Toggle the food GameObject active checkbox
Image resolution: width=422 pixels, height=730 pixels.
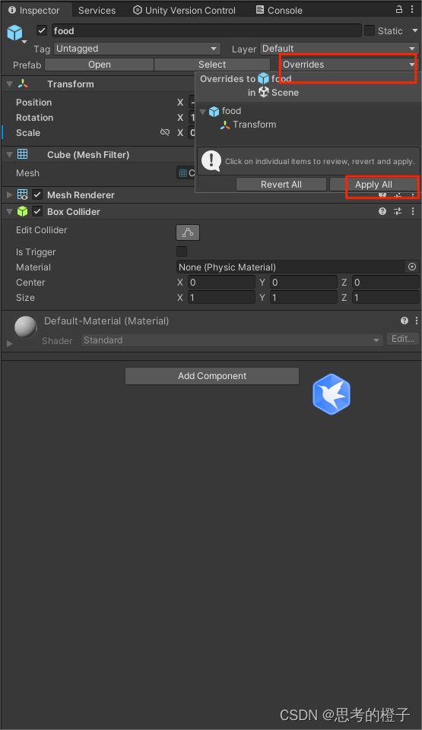[42, 30]
